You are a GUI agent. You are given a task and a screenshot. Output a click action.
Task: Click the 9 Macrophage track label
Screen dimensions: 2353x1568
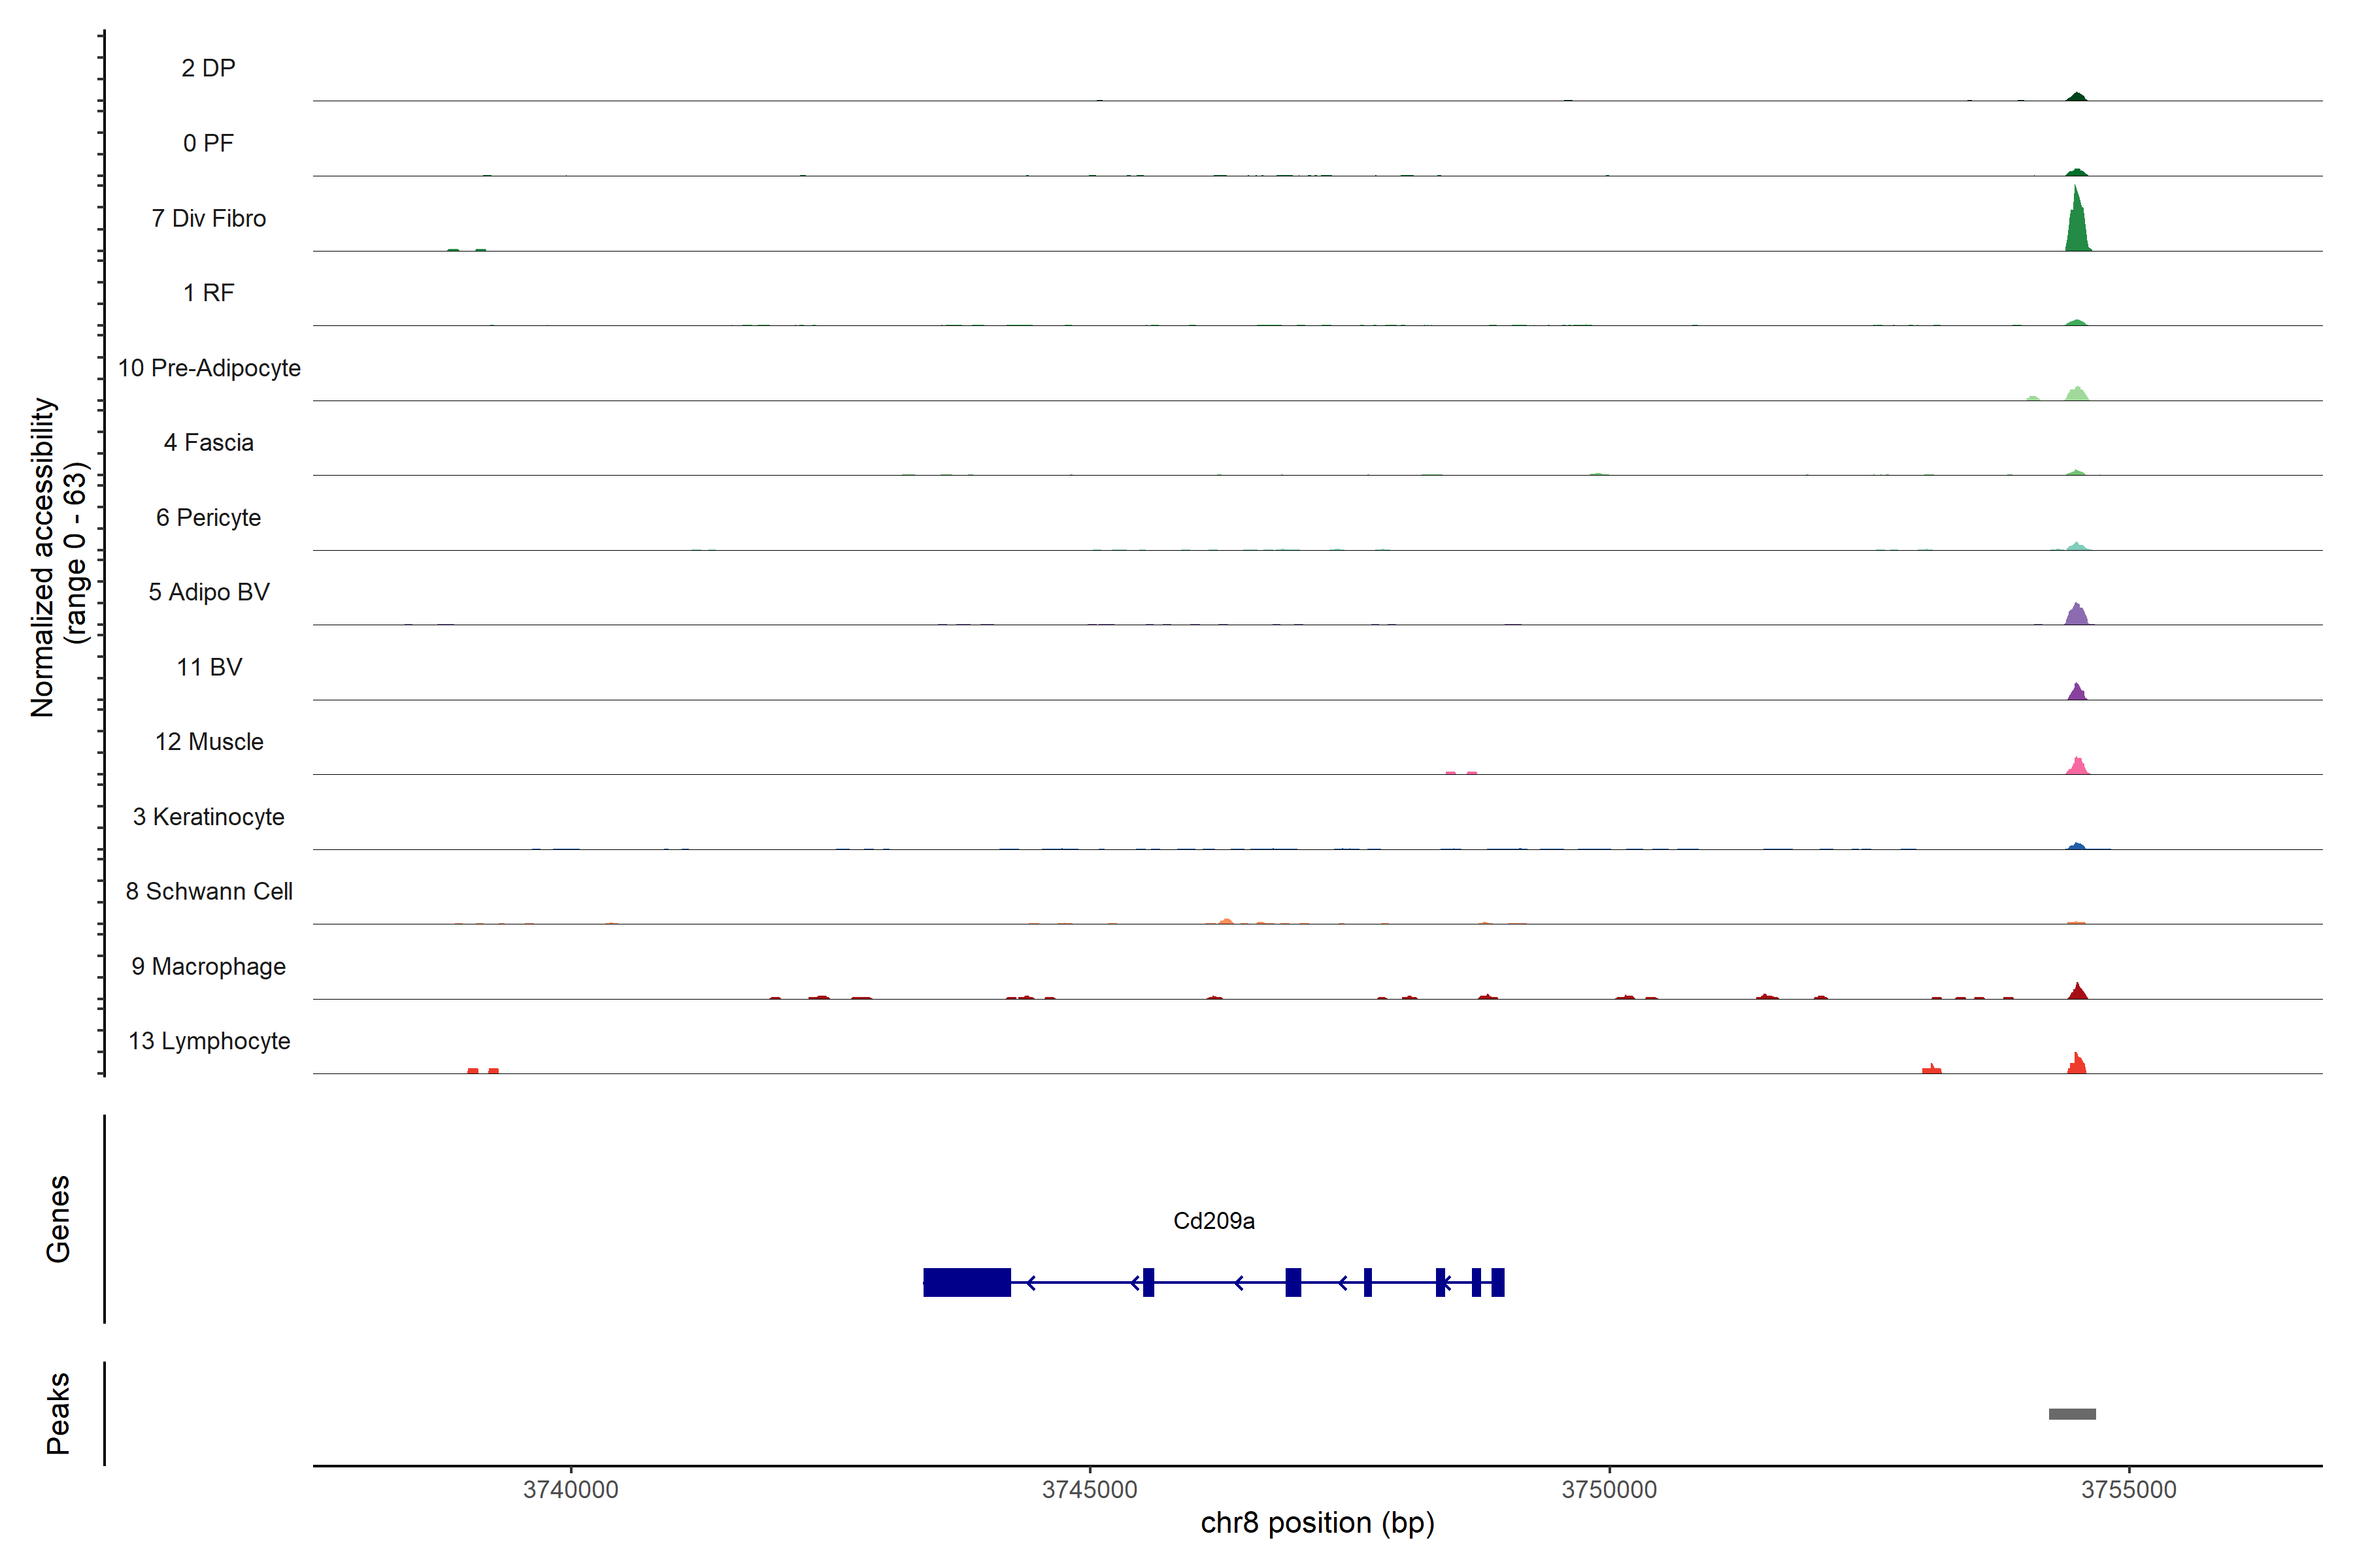pyautogui.click(x=208, y=966)
